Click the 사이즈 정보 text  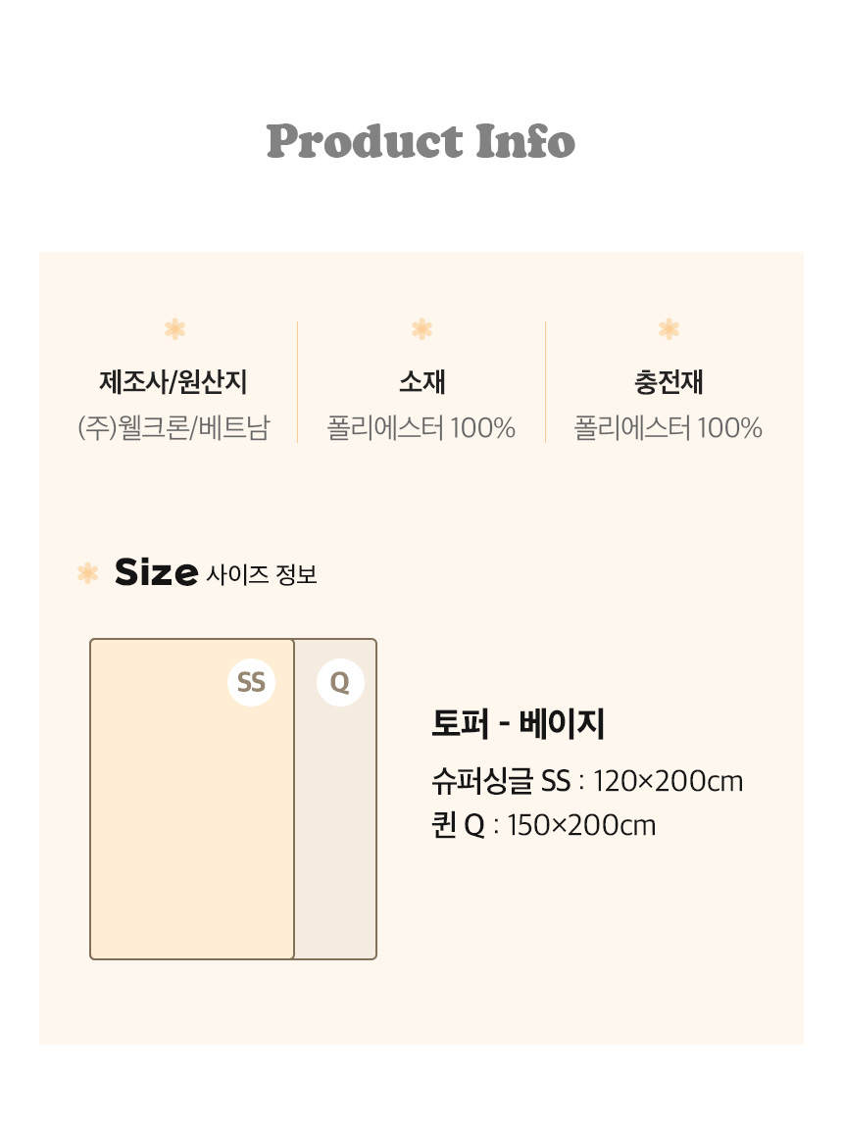[262, 574]
